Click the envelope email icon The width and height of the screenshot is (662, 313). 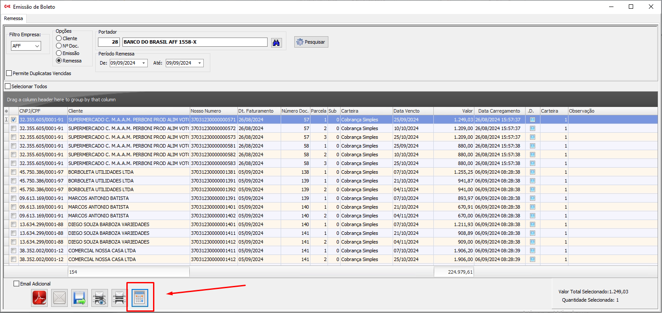point(59,298)
